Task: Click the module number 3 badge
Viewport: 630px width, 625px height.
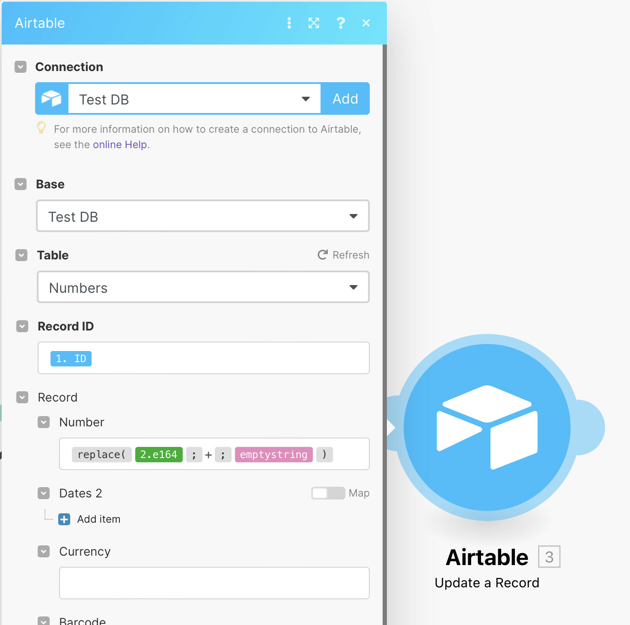Action: pos(549,557)
